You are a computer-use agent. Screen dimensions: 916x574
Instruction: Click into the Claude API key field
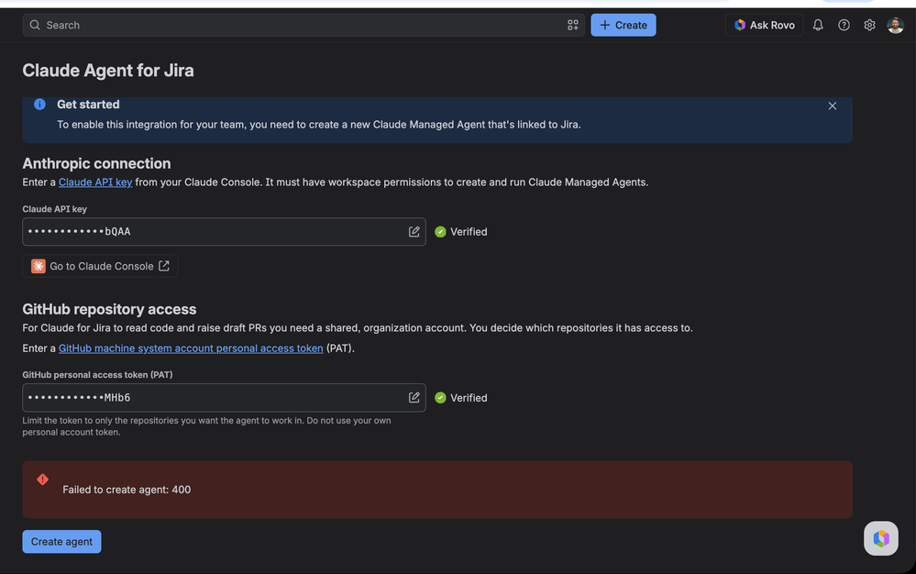(x=224, y=232)
